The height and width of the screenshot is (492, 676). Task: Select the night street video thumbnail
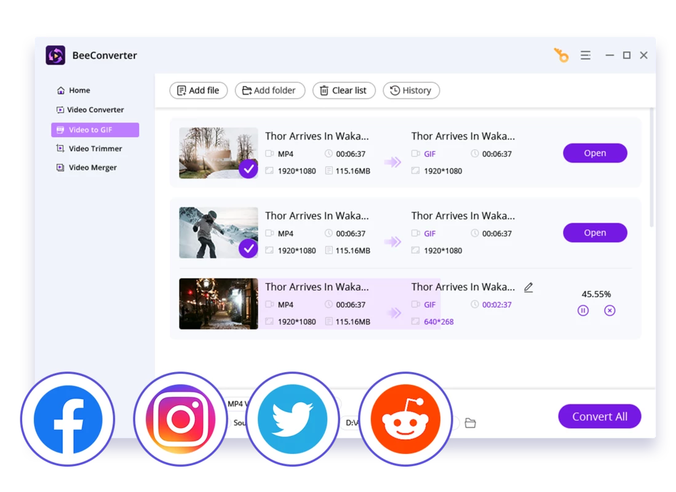(218, 304)
